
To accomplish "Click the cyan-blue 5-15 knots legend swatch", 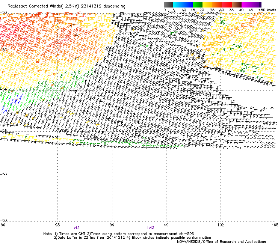I will 183,5.
